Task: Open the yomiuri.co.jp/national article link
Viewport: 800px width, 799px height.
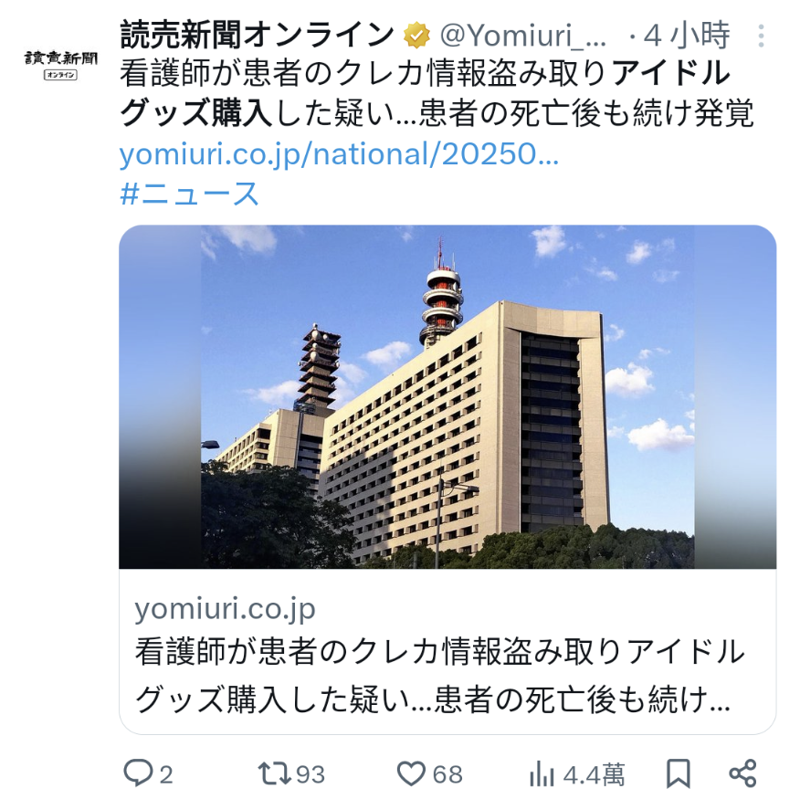Action: [x=340, y=153]
